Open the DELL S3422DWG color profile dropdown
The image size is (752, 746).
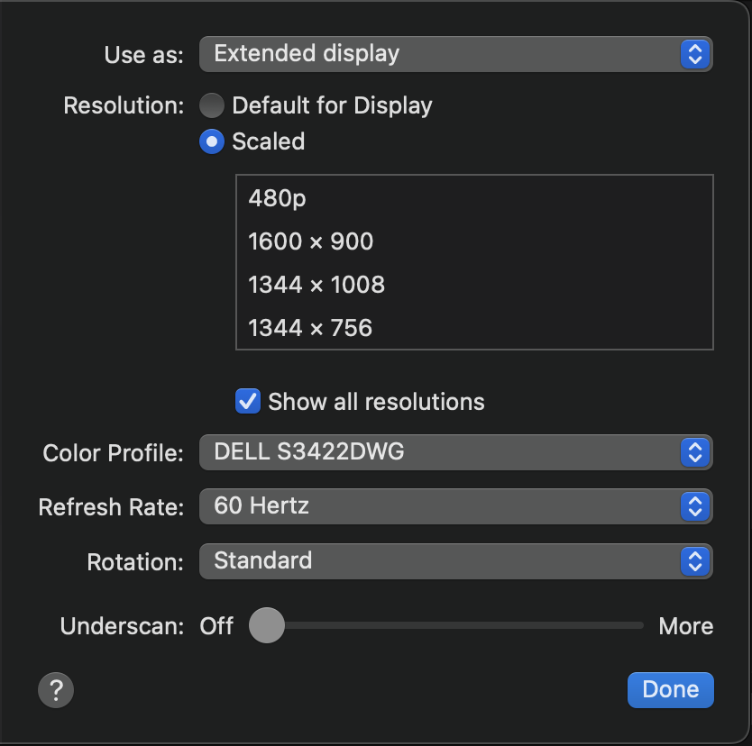click(442, 452)
